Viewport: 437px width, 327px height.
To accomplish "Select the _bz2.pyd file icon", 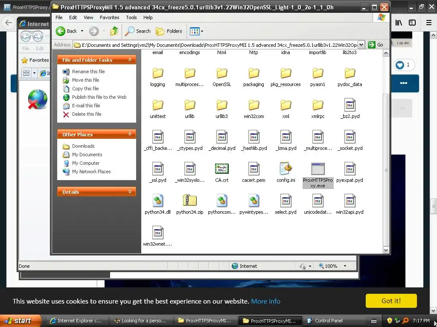I will [x=350, y=105].
